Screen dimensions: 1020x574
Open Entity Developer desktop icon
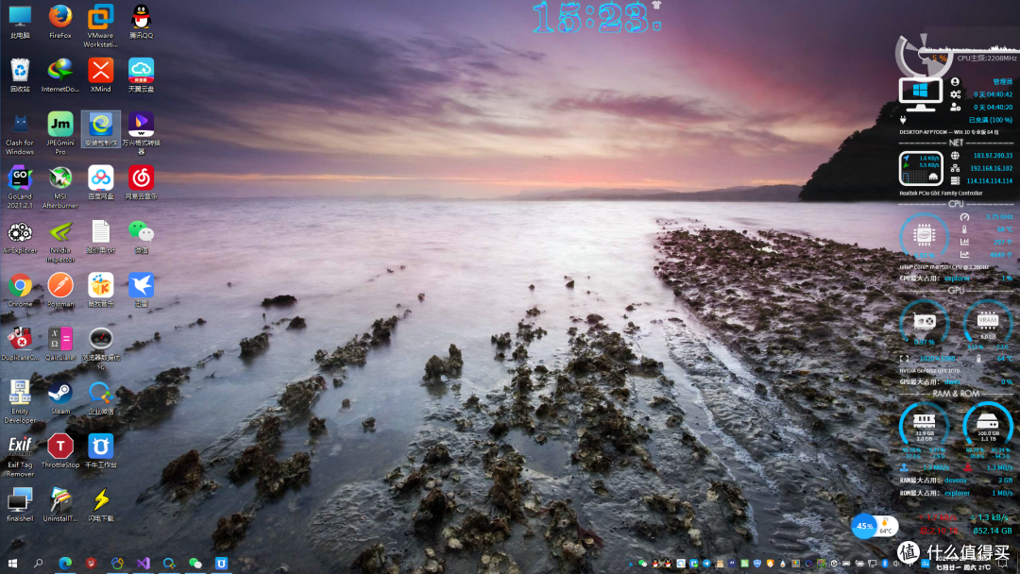pyautogui.click(x=20, y=402)
